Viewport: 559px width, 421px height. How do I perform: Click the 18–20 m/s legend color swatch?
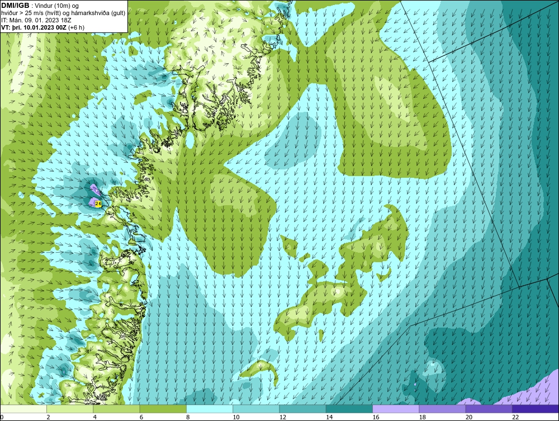[x=442, y=409]
